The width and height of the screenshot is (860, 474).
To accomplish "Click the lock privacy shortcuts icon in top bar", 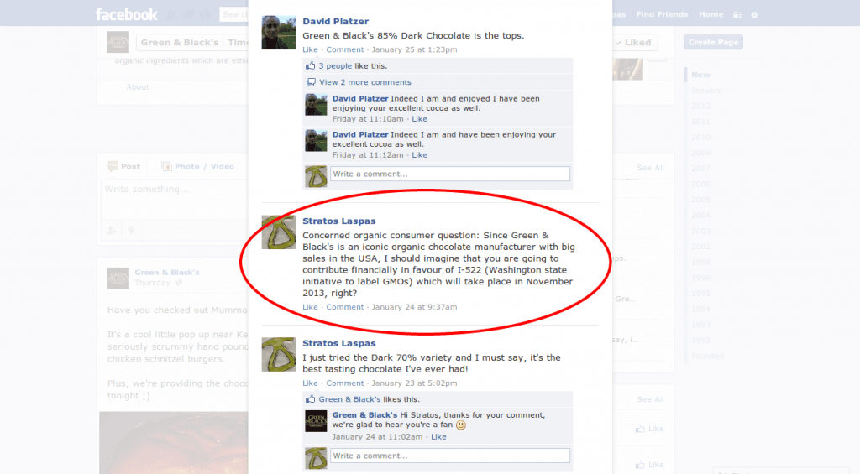I will point(737,15).
